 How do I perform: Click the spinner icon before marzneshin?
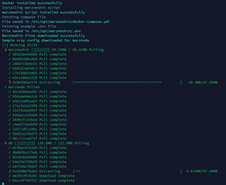pos(5,50)
